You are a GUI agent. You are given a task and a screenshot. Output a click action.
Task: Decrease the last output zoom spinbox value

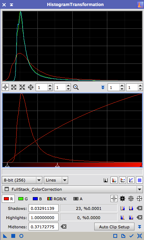click(140, 89)
